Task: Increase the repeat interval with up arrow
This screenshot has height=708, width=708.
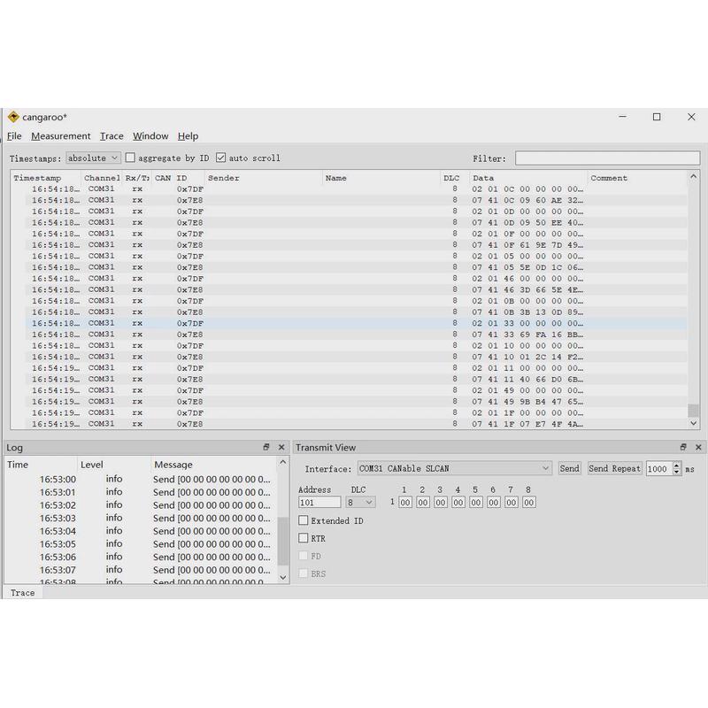Action: [676, 466]
